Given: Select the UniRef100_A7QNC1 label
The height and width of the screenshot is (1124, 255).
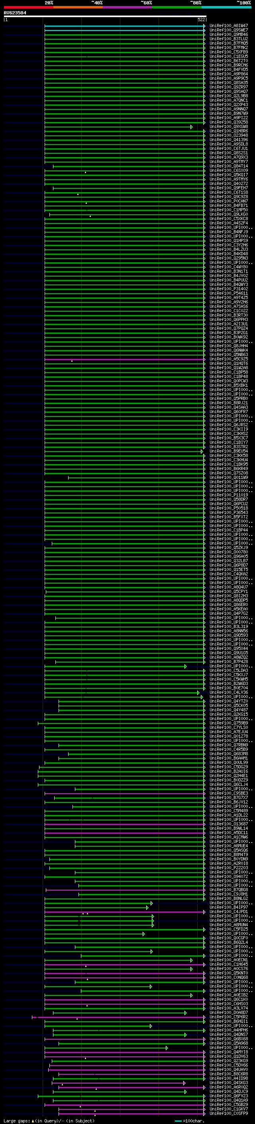Looking at the screenshot, I should pyautogui.click(x=228, y=100).
